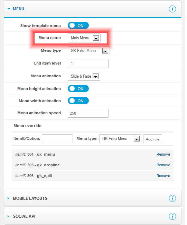The width and height of the screenshot is (187, 225).
Task: Toggle the Menu height animation switch
Action: pyautogui.click(x=78, y=89)
